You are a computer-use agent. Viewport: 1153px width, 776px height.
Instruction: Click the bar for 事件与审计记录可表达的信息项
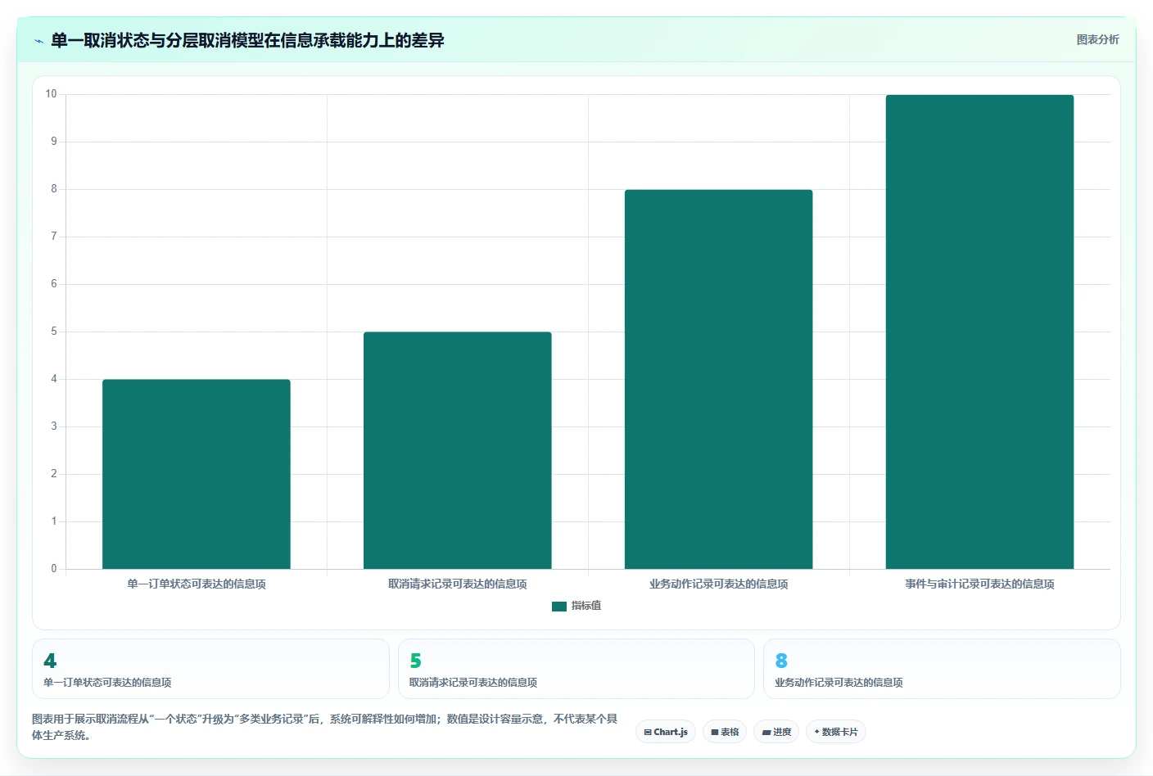[x=979, y=332]
